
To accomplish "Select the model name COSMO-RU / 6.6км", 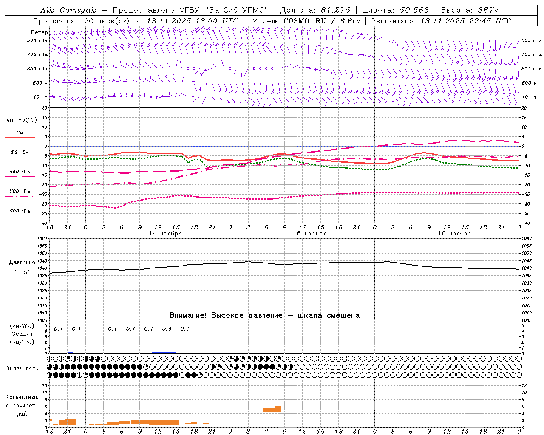I will (322, 21).
